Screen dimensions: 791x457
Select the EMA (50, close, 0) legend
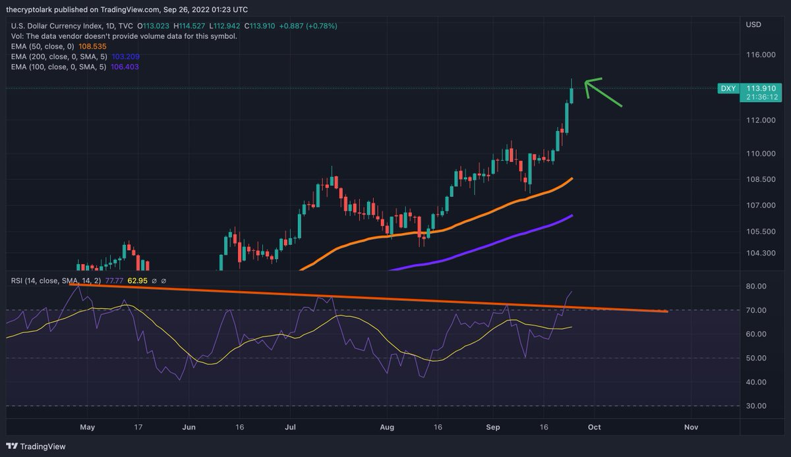point(42,47)
